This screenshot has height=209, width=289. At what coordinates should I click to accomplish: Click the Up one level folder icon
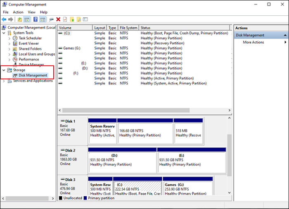click(x=19, y=19)
